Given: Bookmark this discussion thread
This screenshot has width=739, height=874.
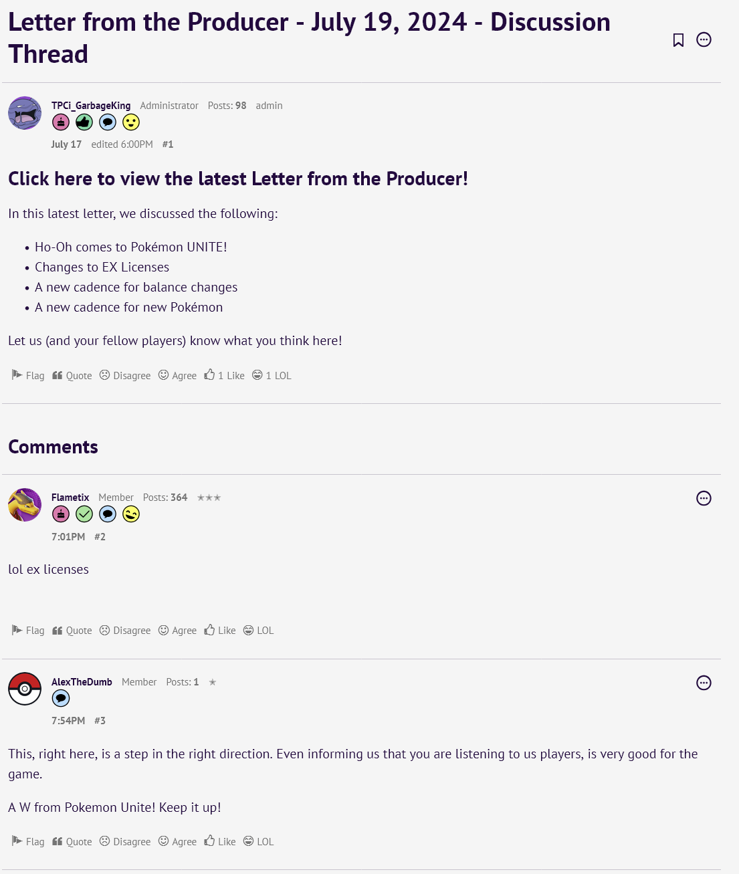Looking at the screenshot, I should 678,40.
